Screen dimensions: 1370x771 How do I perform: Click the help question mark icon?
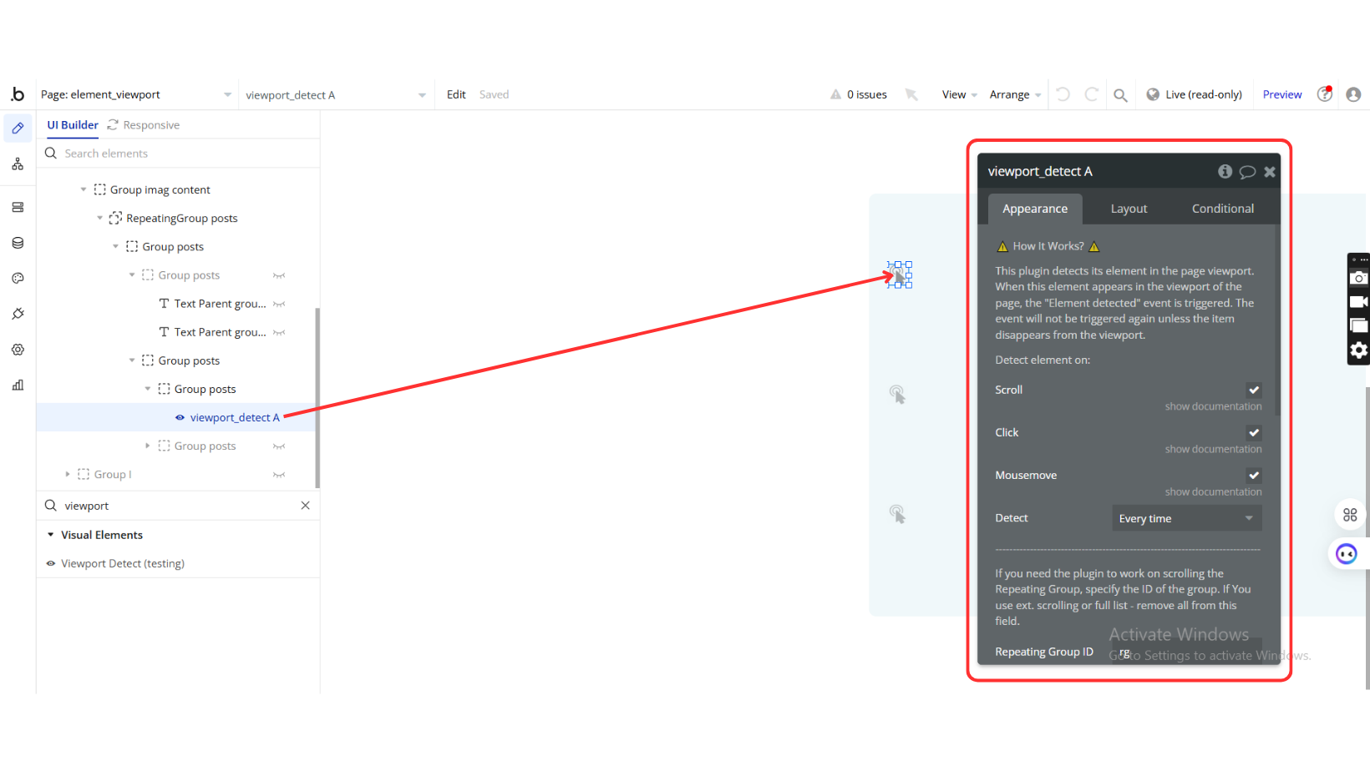tap(1325, 93)
